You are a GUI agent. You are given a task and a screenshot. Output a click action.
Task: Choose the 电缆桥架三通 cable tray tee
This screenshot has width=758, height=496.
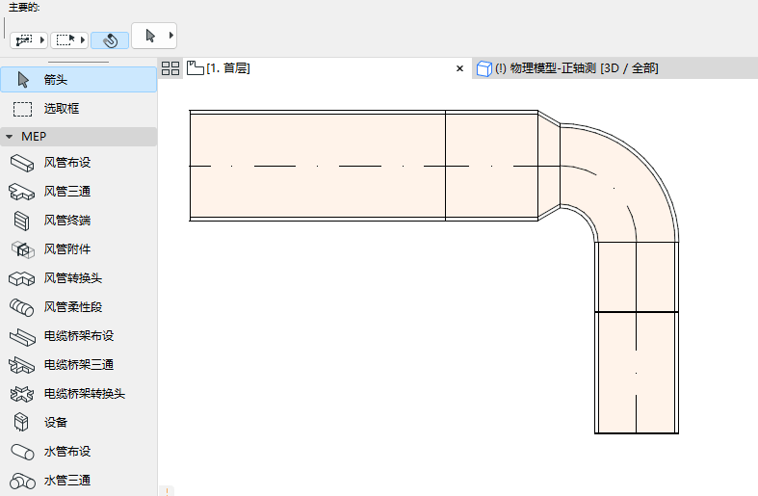click(77, 365)
